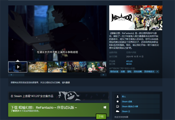Click the 回合战略 tag

click(138, 72)
